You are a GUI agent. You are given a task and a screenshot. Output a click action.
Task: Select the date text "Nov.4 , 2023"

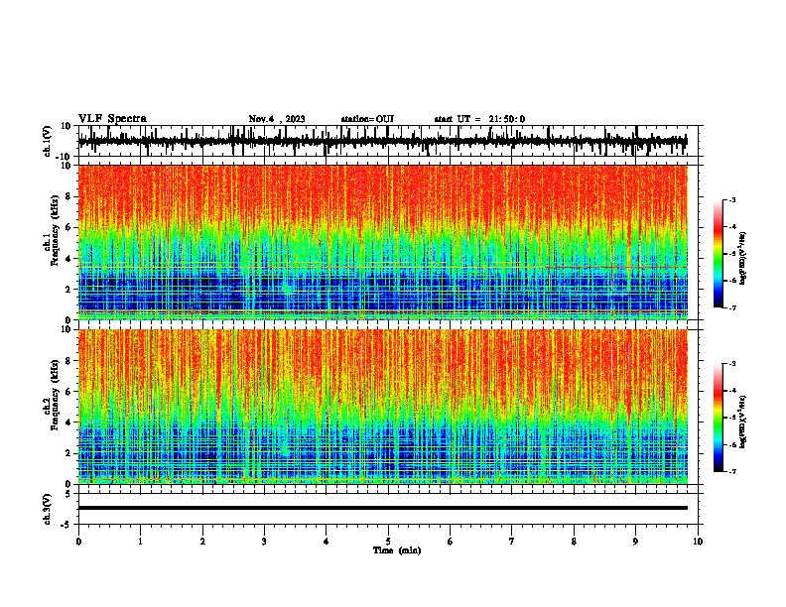tap(277, 119)
